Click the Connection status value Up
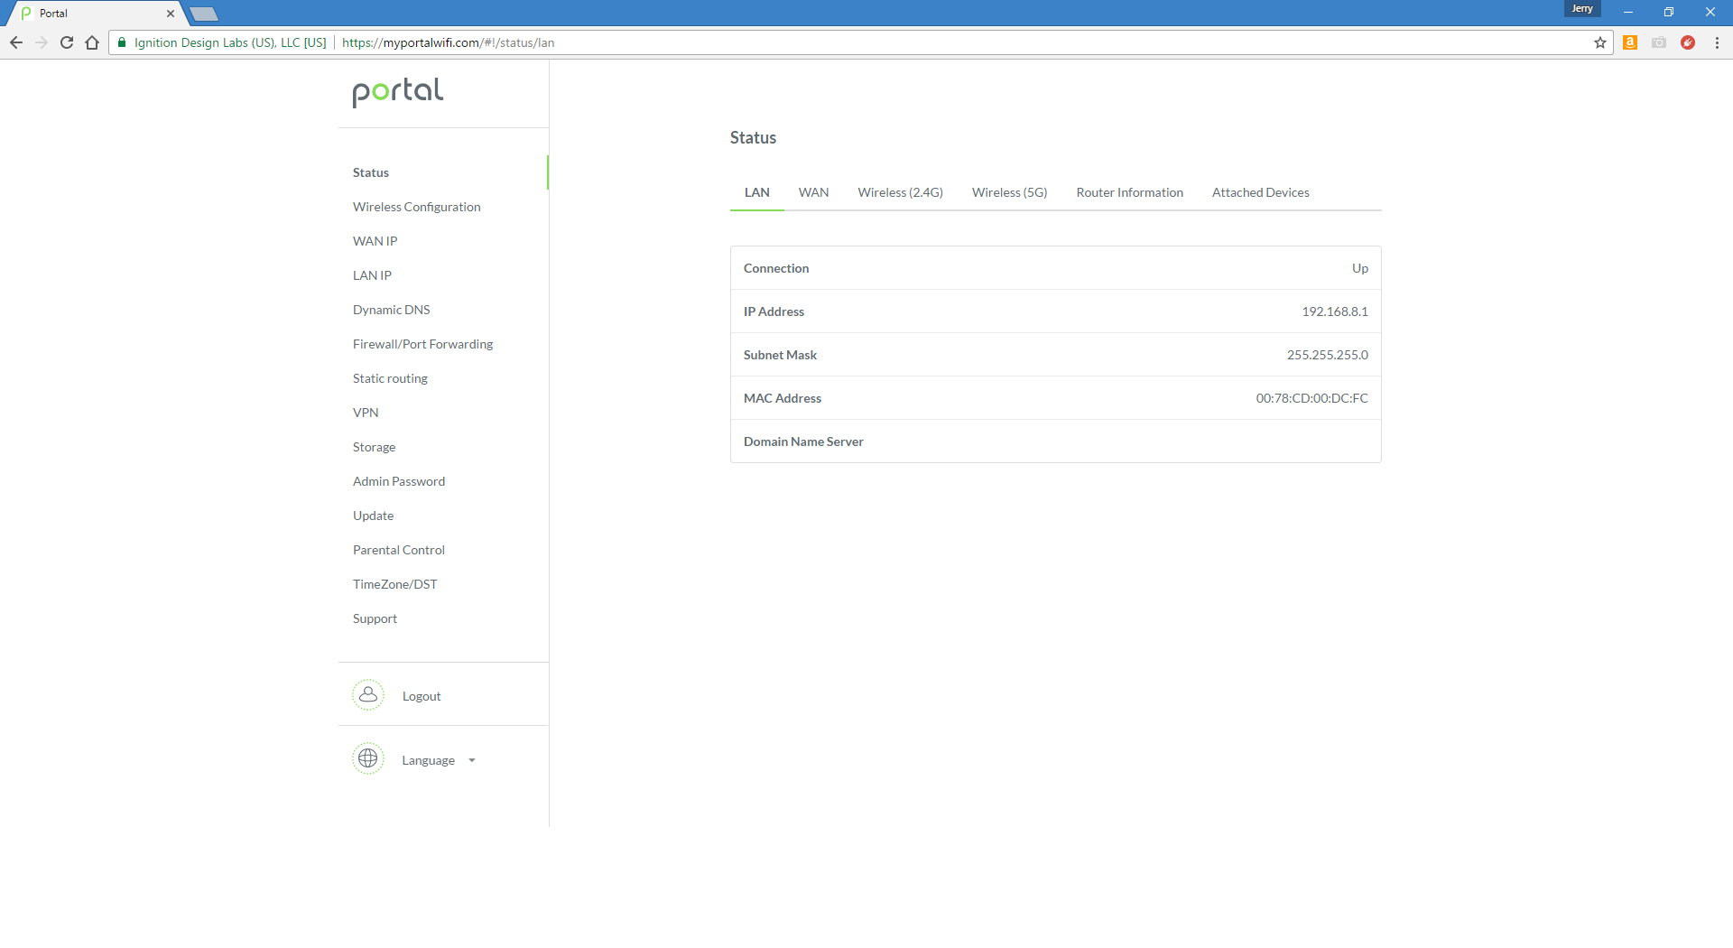The image size is (1733, 948). (x=1360, y=268)
